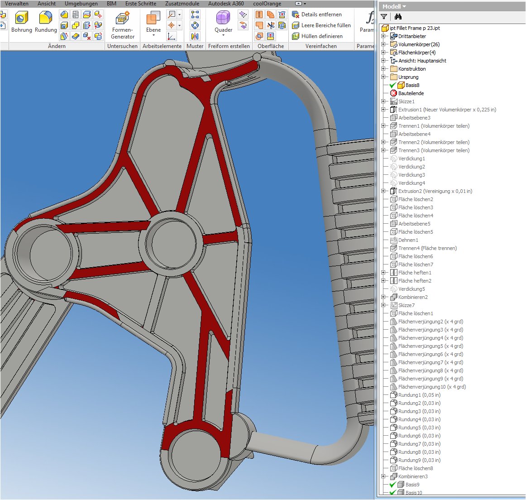Click the rectangular pattern icon in Muster panel
Image resolution: width=526 pixels, height=500 pixels.
195,14
